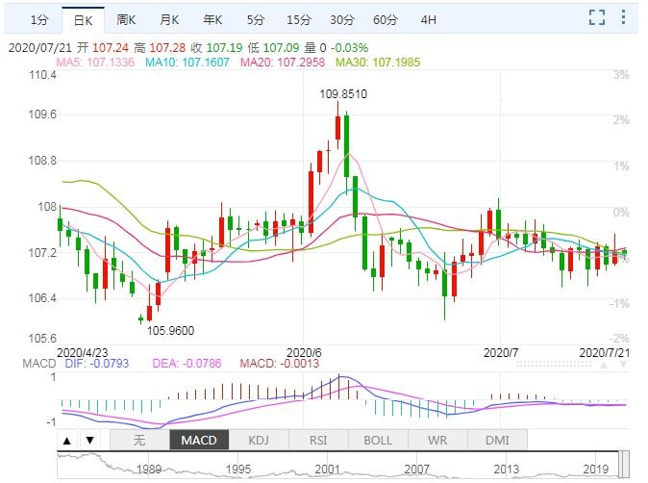Show the KDJ indicator

coord(259,441)
